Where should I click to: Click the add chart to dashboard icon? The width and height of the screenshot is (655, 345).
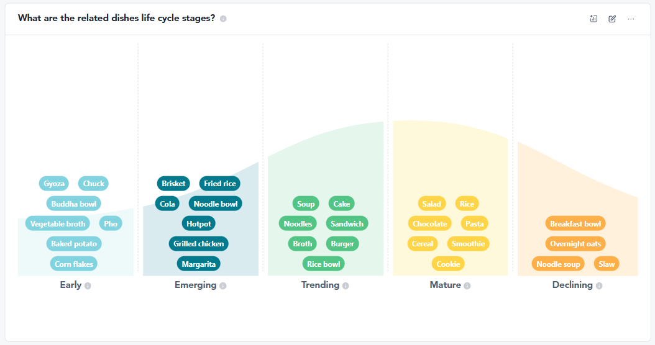pos(593,19)
